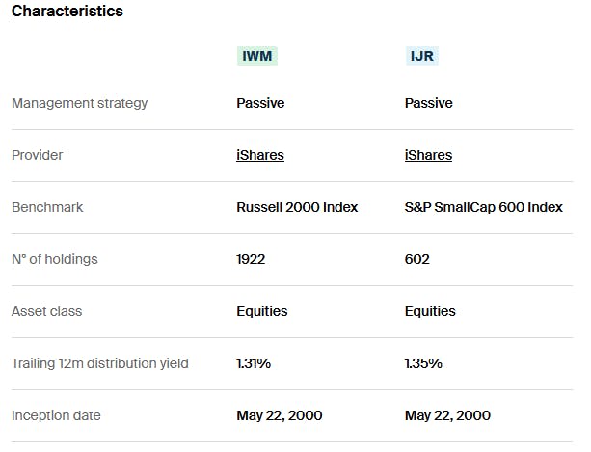
Task: Click the Asset class row label
Action: point(47,311)
